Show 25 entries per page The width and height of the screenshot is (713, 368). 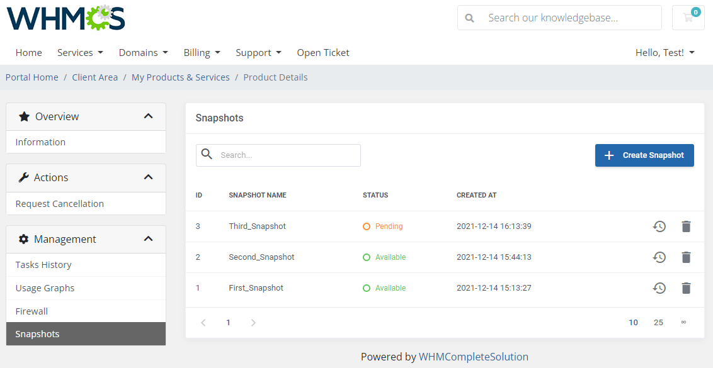(658, 323)
